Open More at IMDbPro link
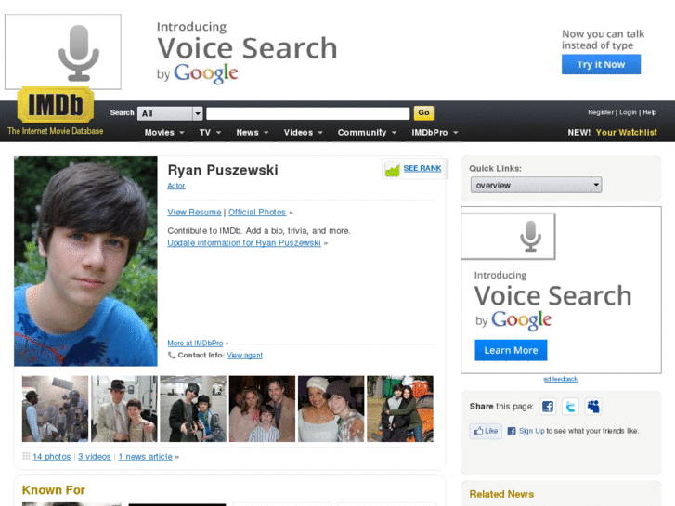The height and width of the screenshot is (506, 675). (x=195, y=344)
